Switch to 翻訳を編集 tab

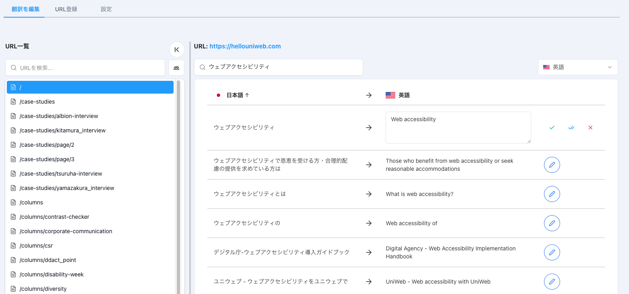[x=26, y=9]
